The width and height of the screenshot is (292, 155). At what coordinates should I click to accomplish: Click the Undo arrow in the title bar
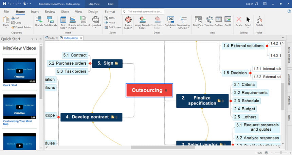[10, 3]
